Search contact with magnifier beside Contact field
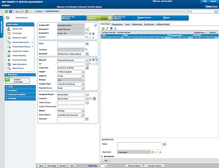Image resolution: width=219 pixels, height=168 pixels. (x=87, y=37)
